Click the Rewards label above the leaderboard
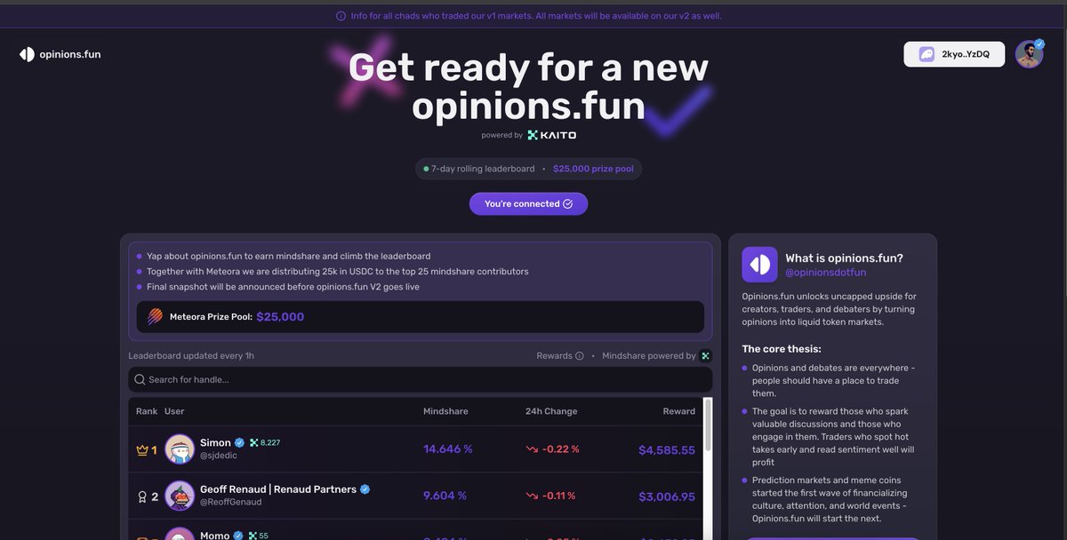Image resolution: width=1067 pixels, height=540 pixels. [x=554, y=356]
